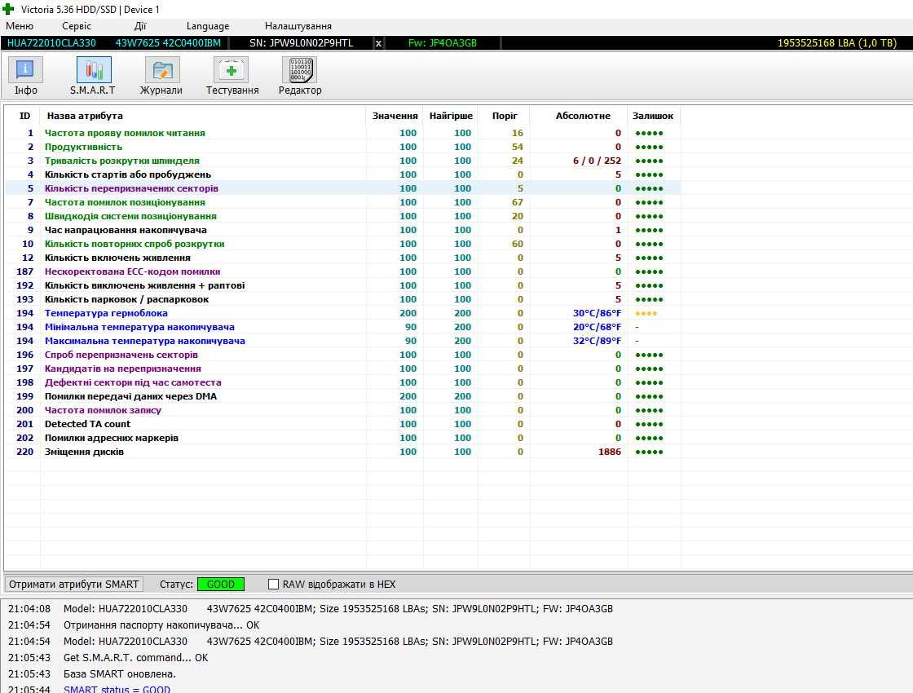Click the absolute value '6 / 0 / 252'
The width and height of the screenshot is (913, 693).
[597, 161]
